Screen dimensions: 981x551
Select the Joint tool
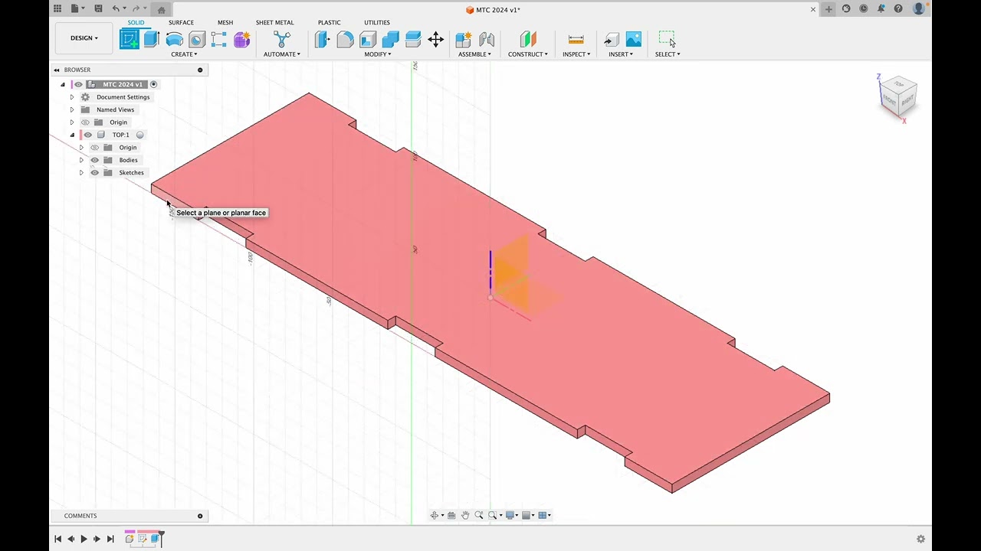(x=486, y=40)
